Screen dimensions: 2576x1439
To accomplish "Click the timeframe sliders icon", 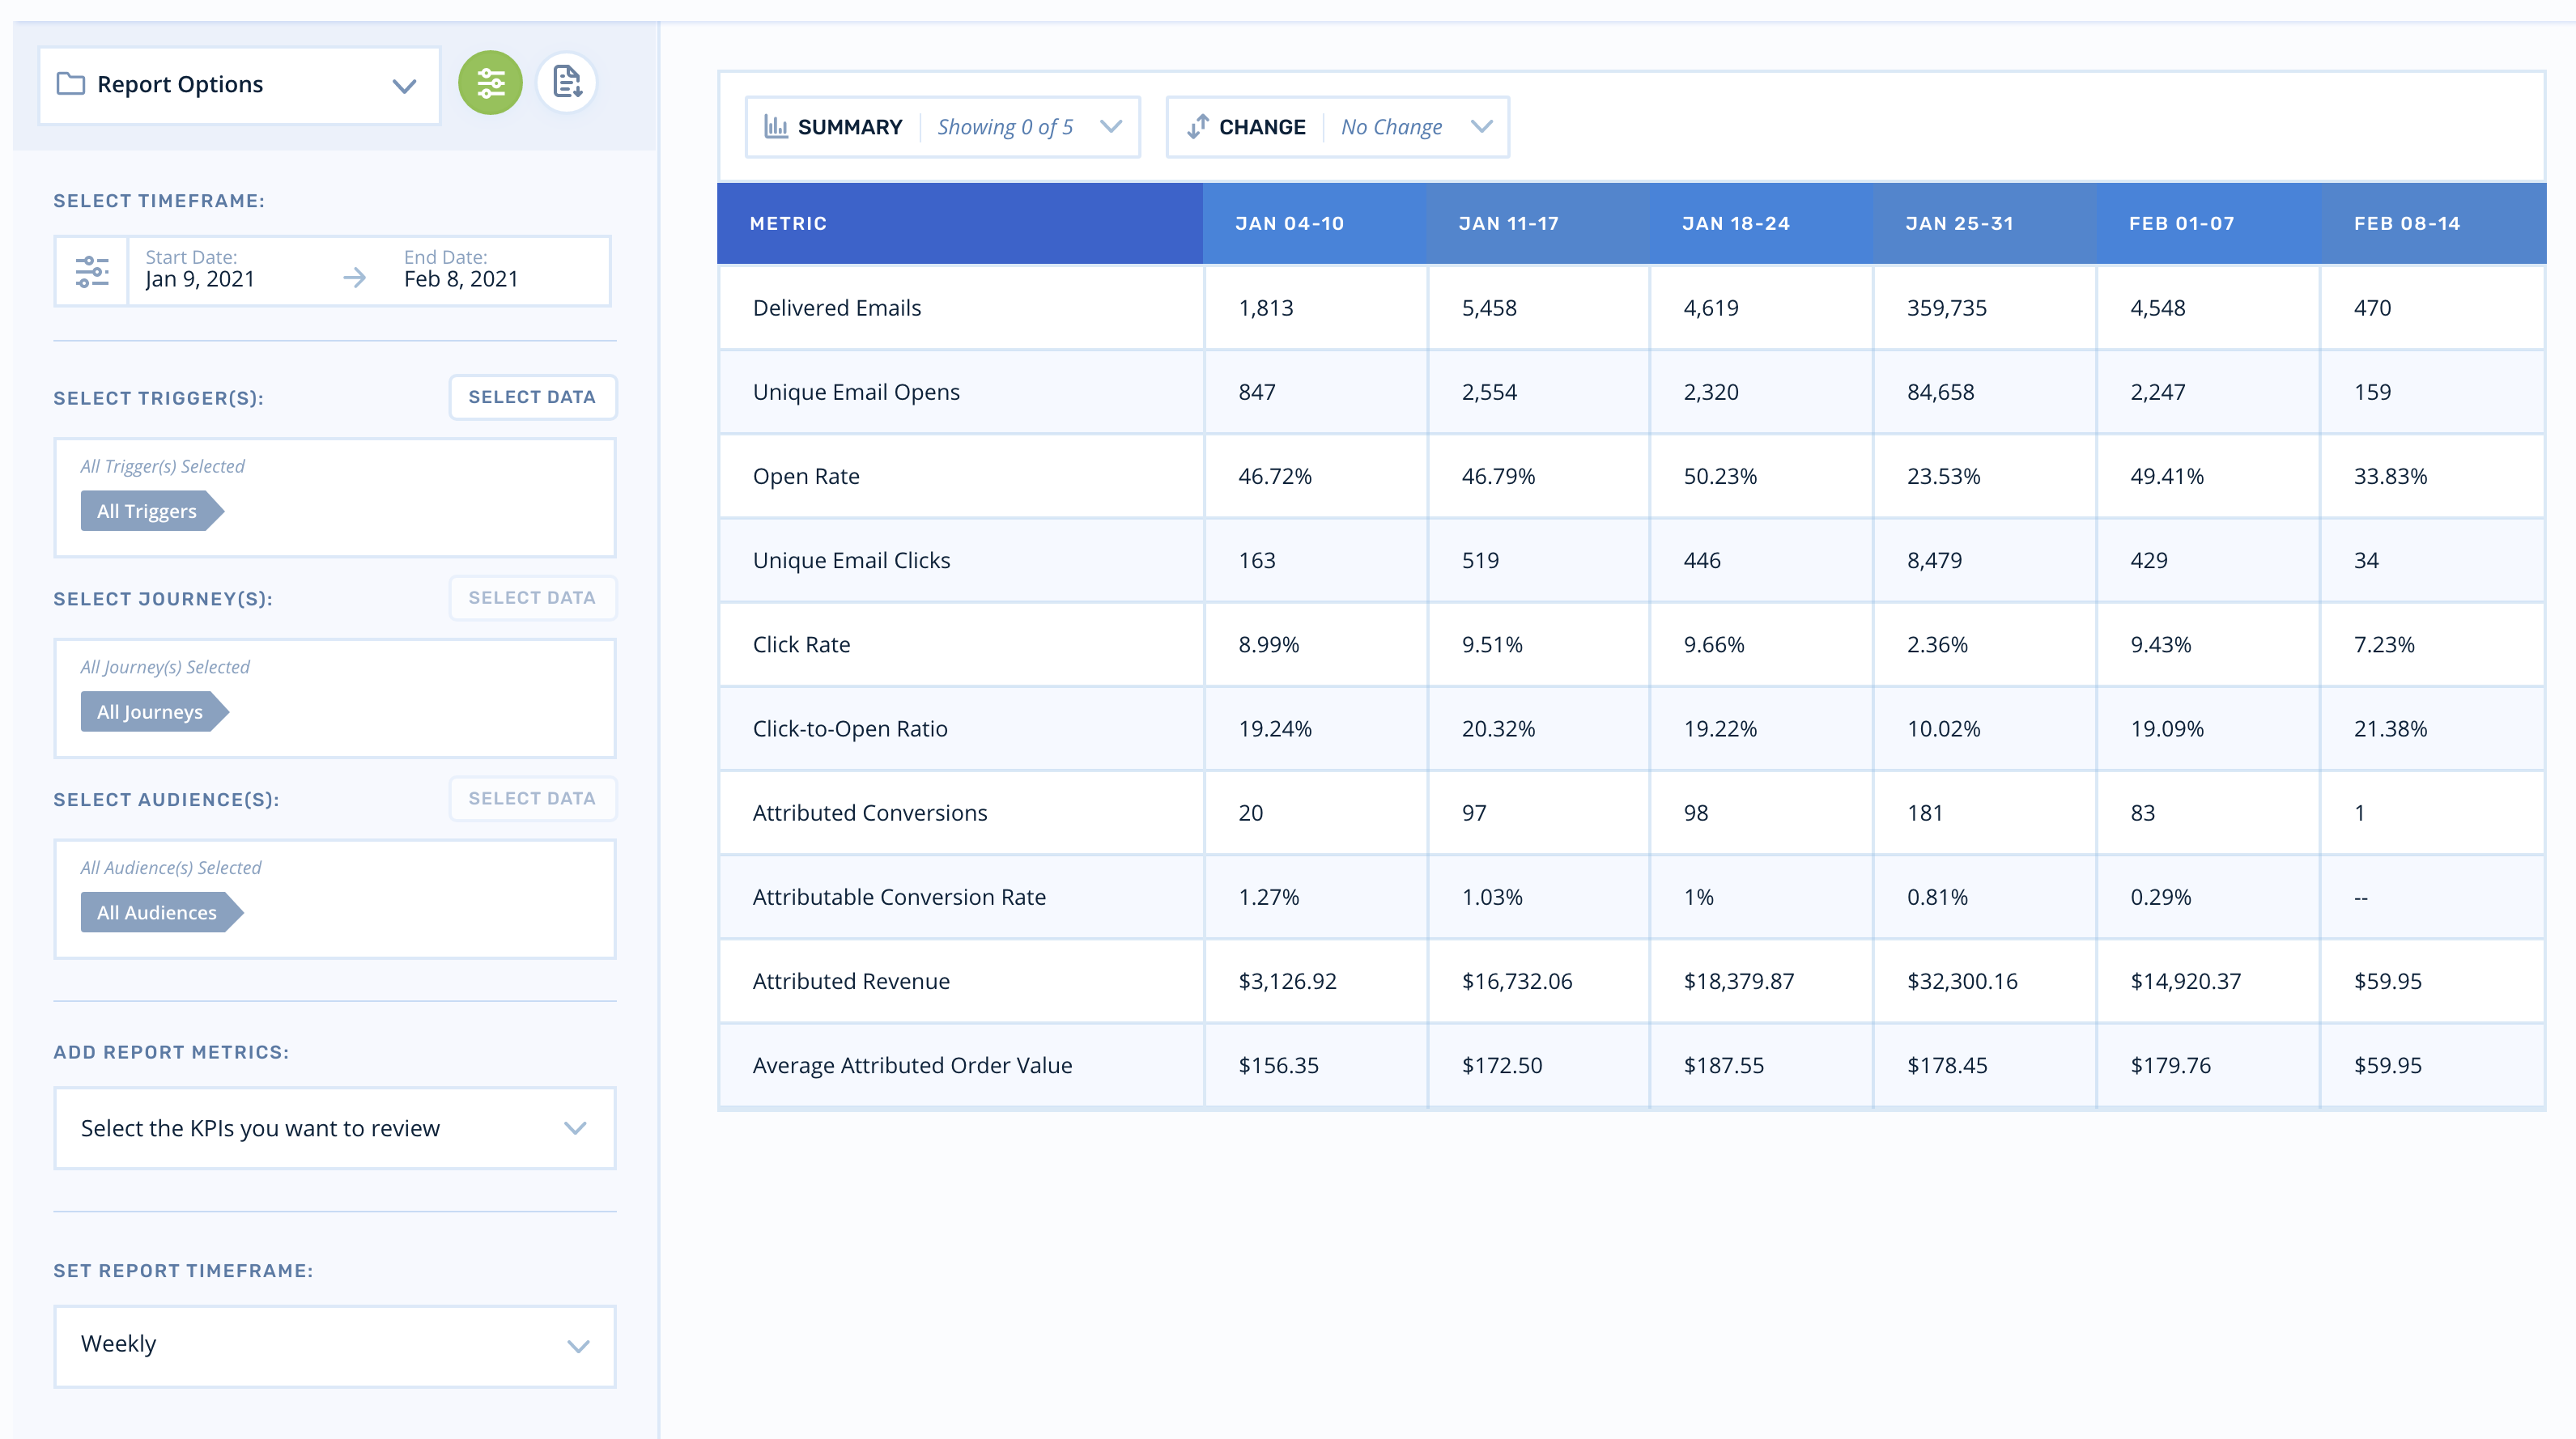I will 92,271.
